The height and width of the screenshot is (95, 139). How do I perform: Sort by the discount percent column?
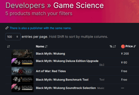pyautogui.click(x=113, y=46)
